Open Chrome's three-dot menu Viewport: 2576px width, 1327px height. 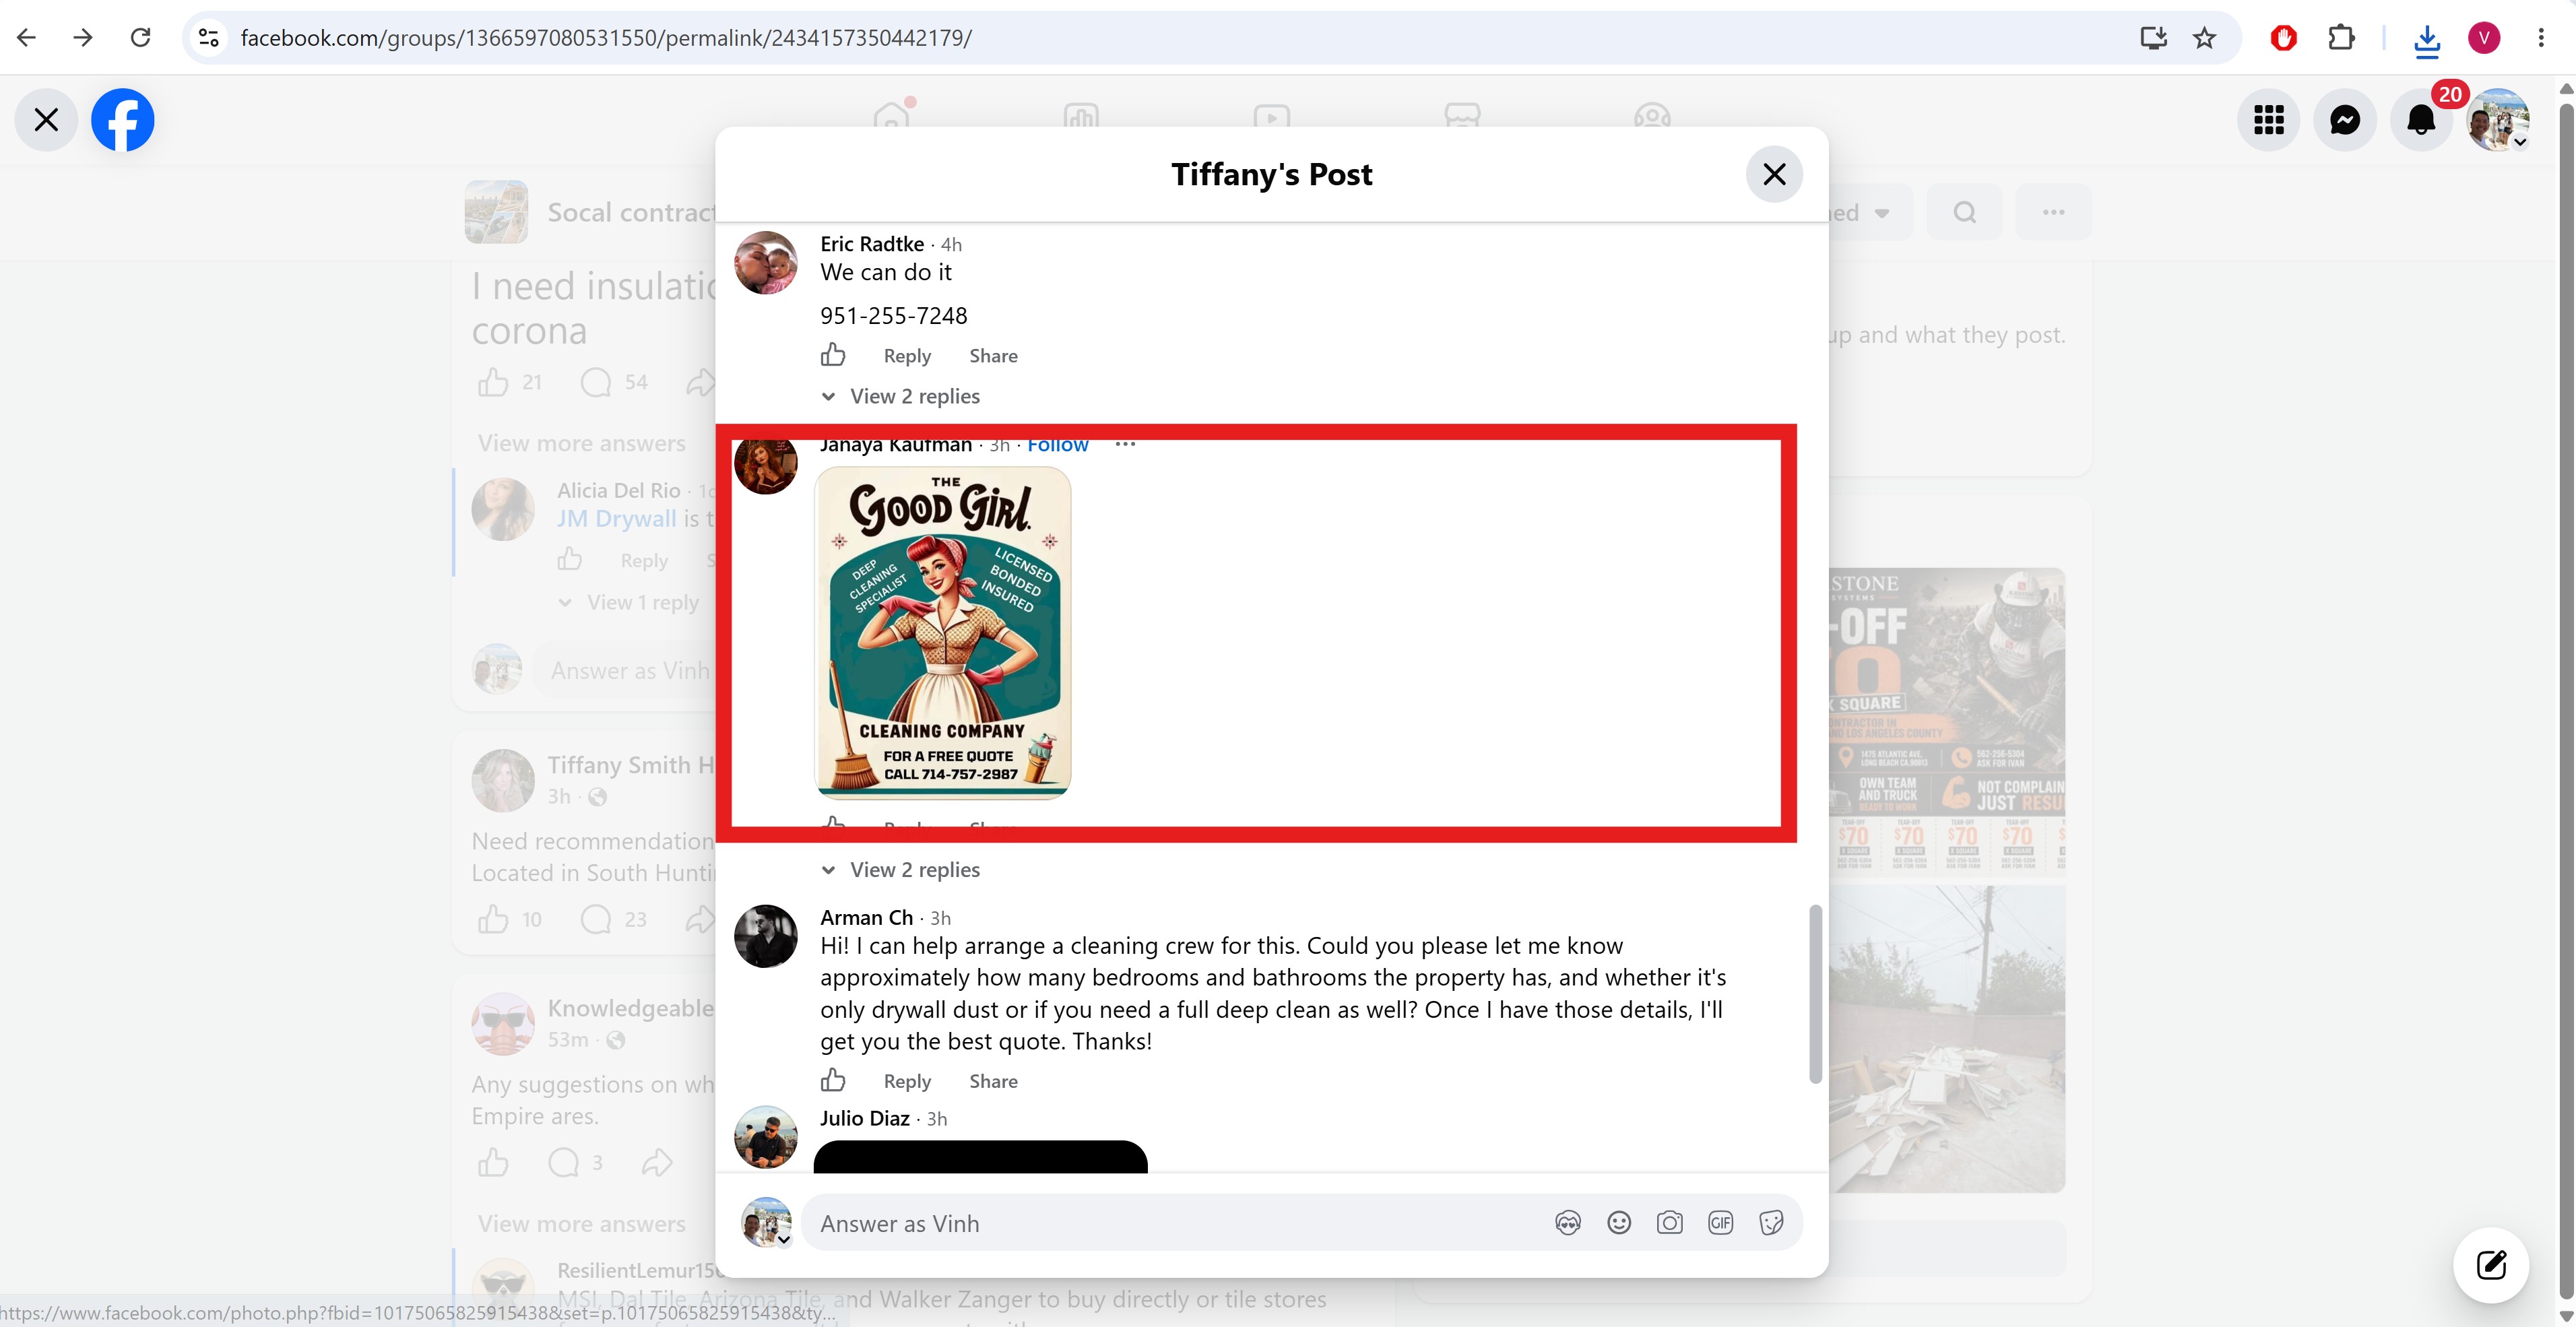(x=2541, y=38)
